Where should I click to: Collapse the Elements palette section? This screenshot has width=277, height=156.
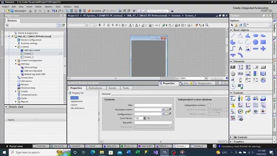[x=231, y=62]
